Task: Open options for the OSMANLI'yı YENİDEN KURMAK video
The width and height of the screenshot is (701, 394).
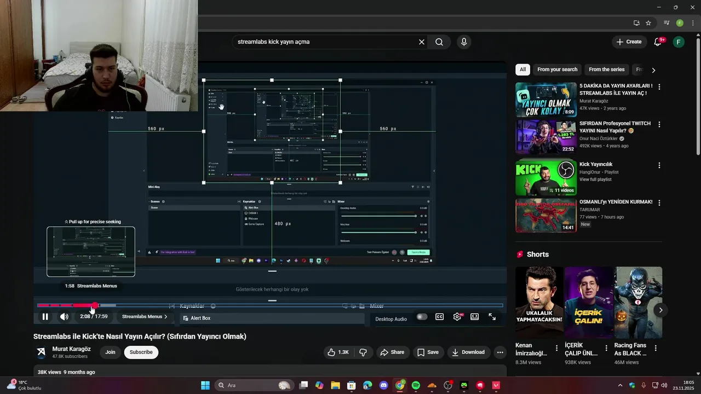Action: point(659,203)
